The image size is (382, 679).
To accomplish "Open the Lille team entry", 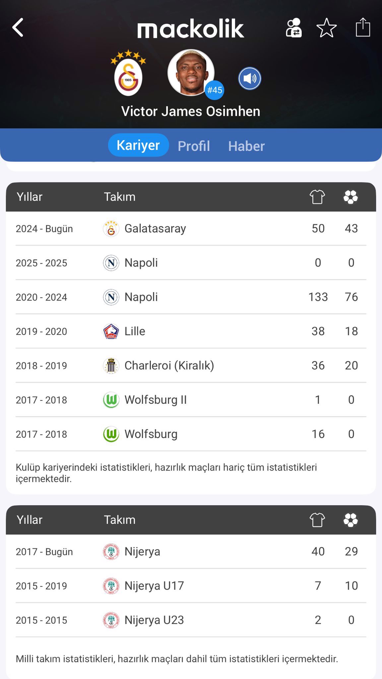I will pos(135,331).
